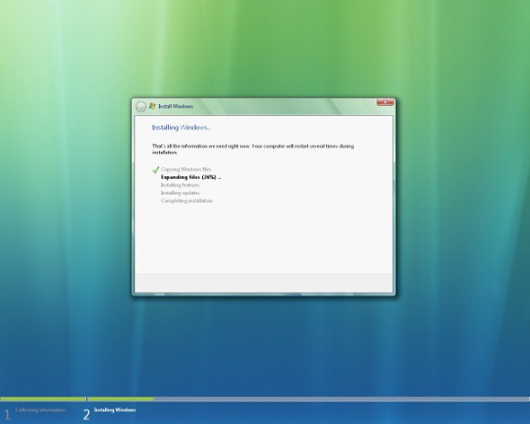Click the 'Installing Windows' stage label at bottom
Viewport: 530px width, 424px height.
pyautogui.click(x=115, y=409)
